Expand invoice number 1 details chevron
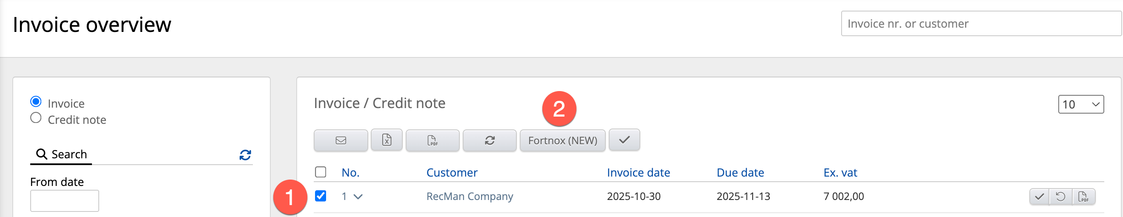1123x217 pixels. click(x=358, y=197)
